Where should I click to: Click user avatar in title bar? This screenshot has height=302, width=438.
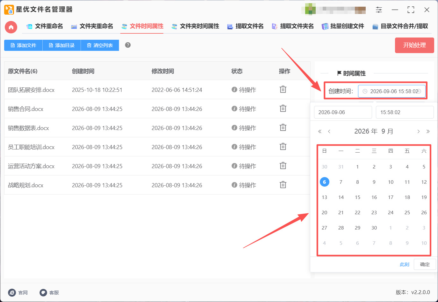310,10
